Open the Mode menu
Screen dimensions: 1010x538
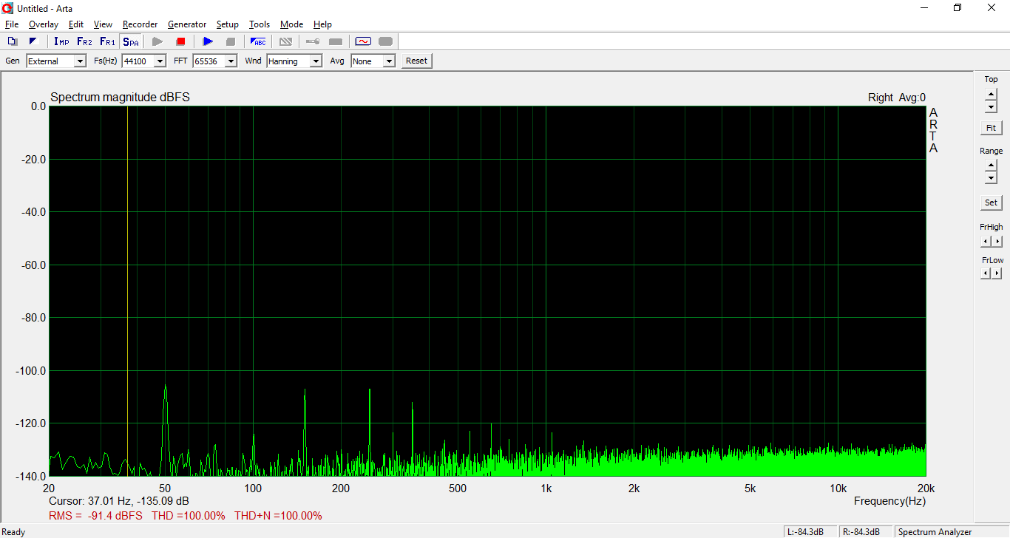292,24
